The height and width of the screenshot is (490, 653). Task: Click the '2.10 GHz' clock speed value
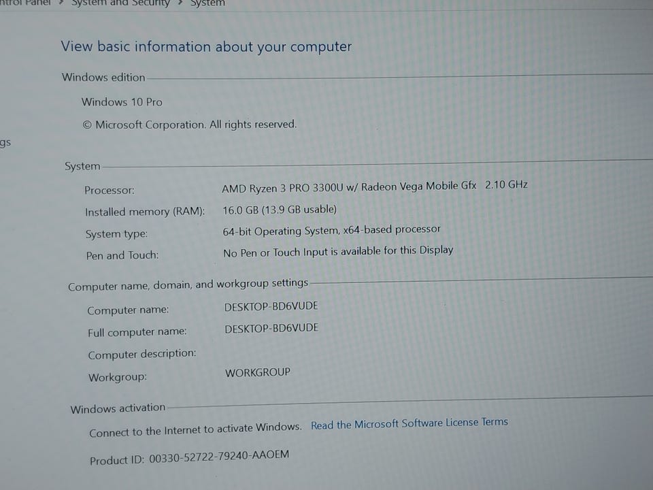pos(506,184)
